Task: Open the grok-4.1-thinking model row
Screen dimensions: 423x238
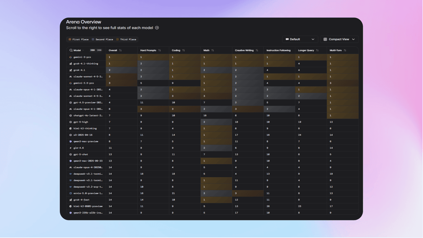Action: tap(86, 63)
